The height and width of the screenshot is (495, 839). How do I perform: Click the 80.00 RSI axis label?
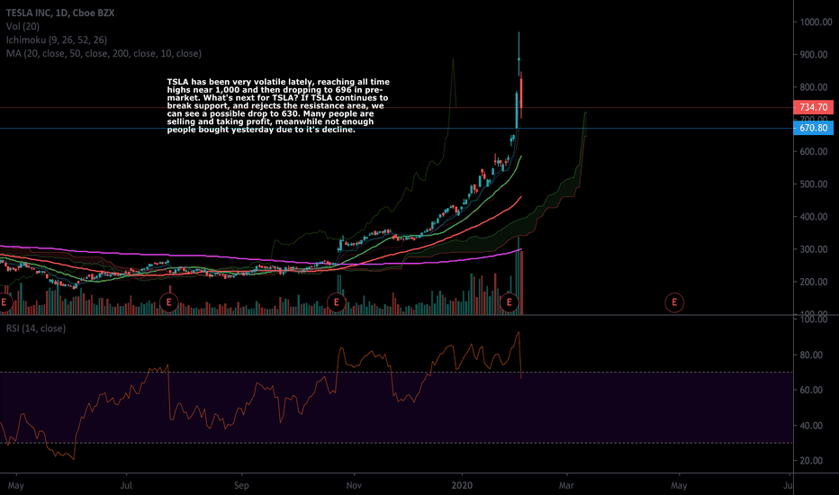pyautogui.click(x=811, y=355)
